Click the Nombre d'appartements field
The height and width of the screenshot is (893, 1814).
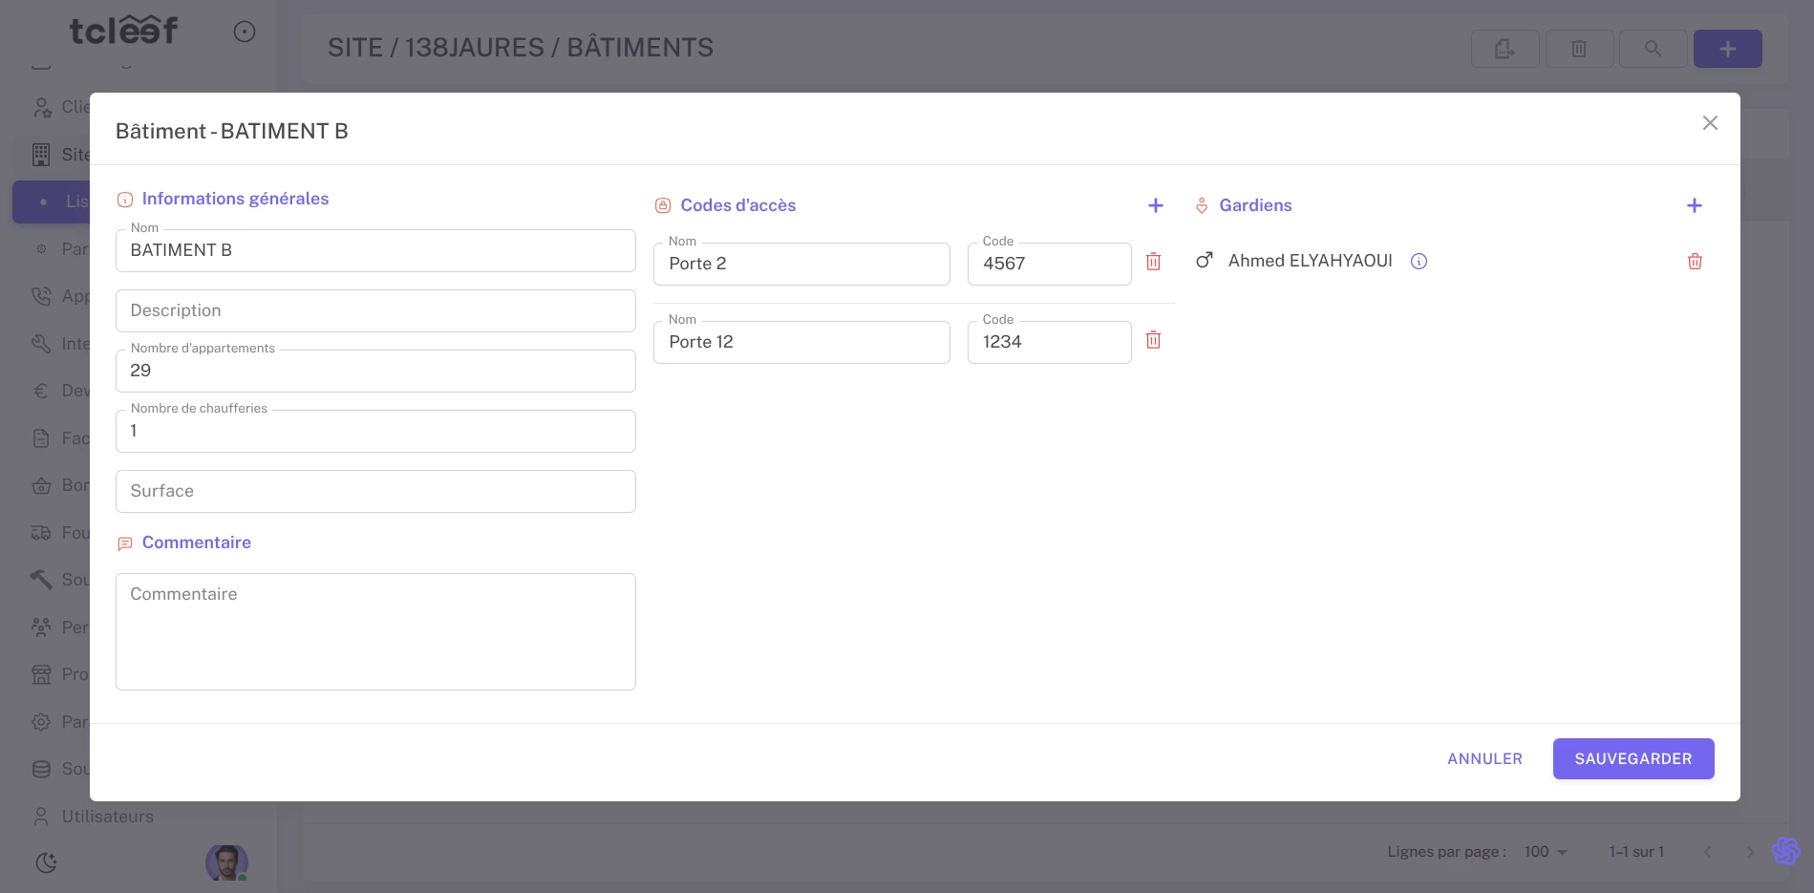point(375,372)
